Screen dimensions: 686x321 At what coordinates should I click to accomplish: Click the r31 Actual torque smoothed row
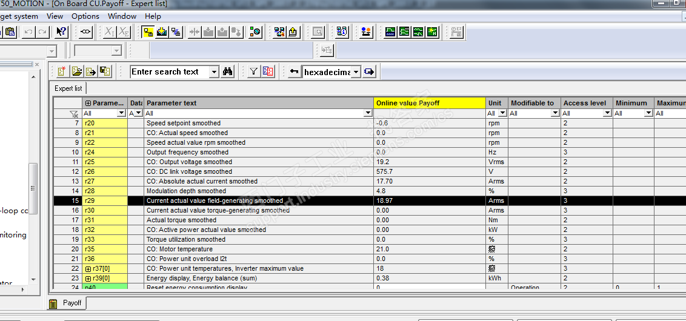point(370,220)
